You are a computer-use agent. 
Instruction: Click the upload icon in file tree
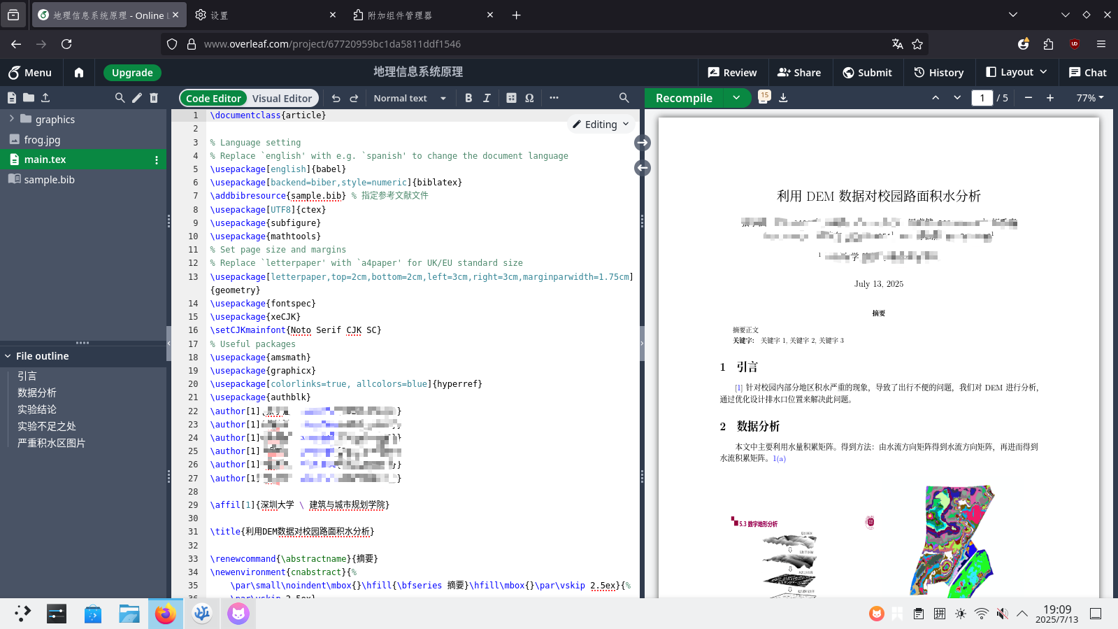coord(45,98)
